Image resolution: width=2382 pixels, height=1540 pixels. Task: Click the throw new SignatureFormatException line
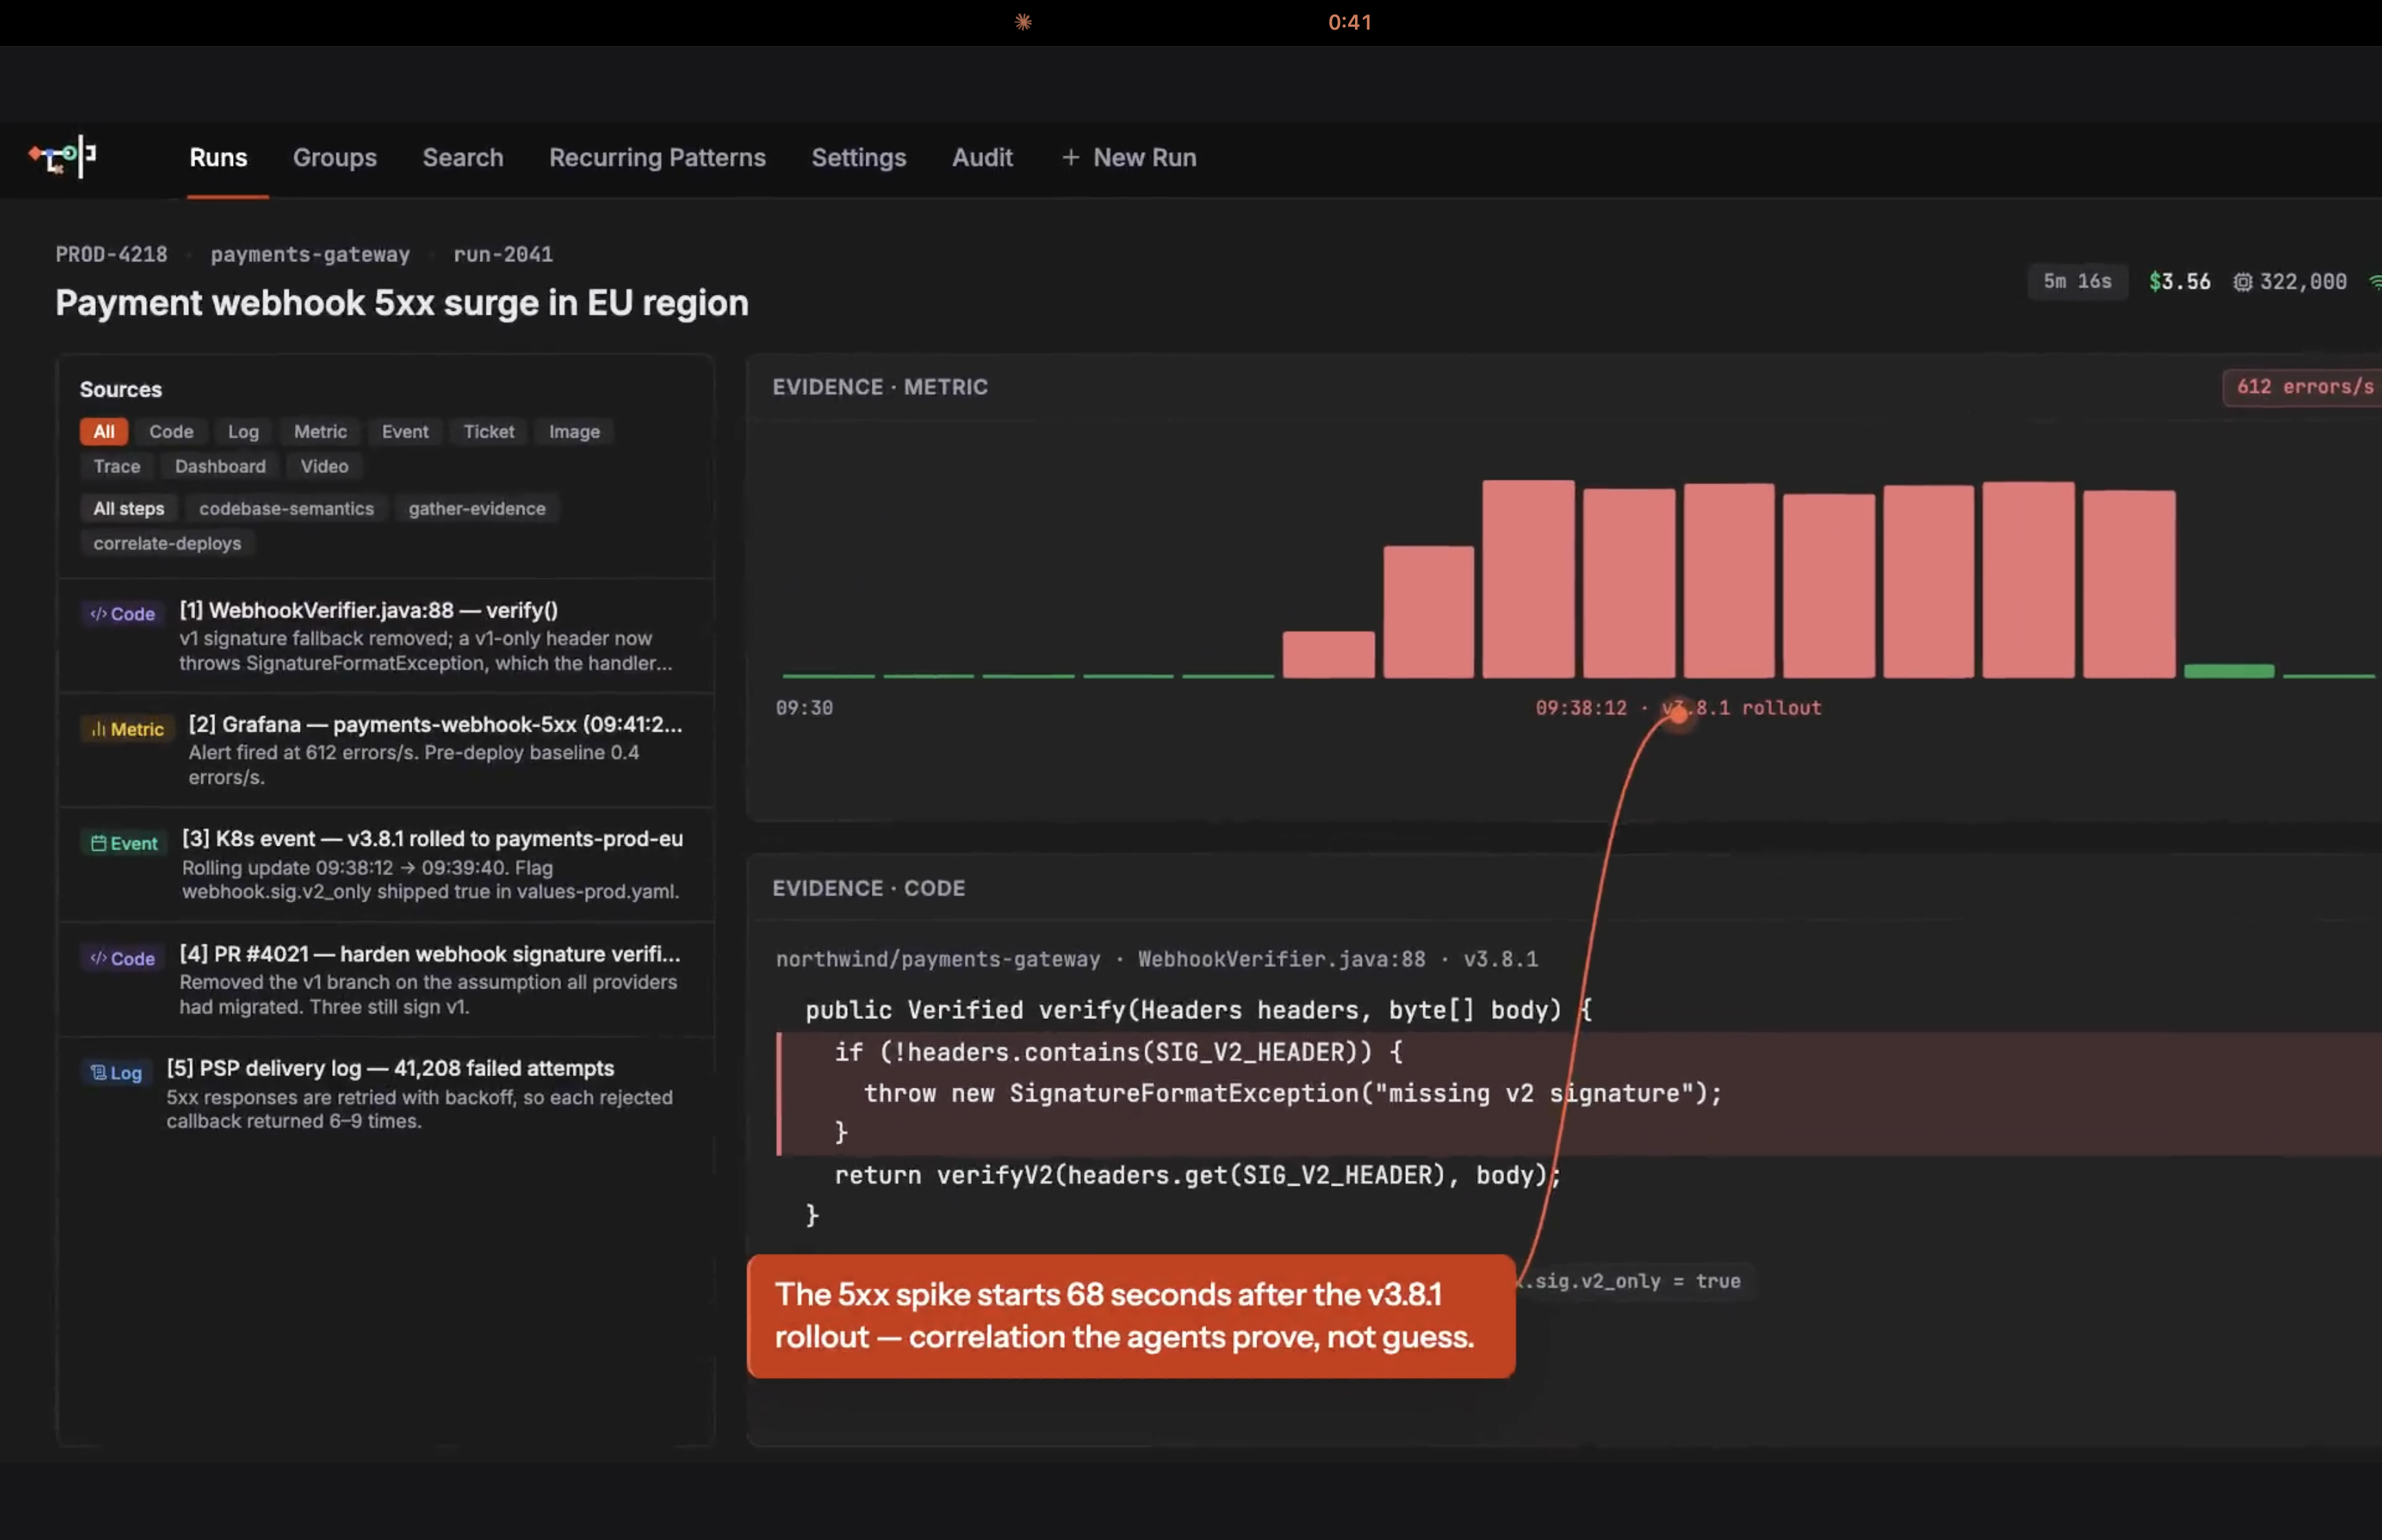pos(1292,1093)
